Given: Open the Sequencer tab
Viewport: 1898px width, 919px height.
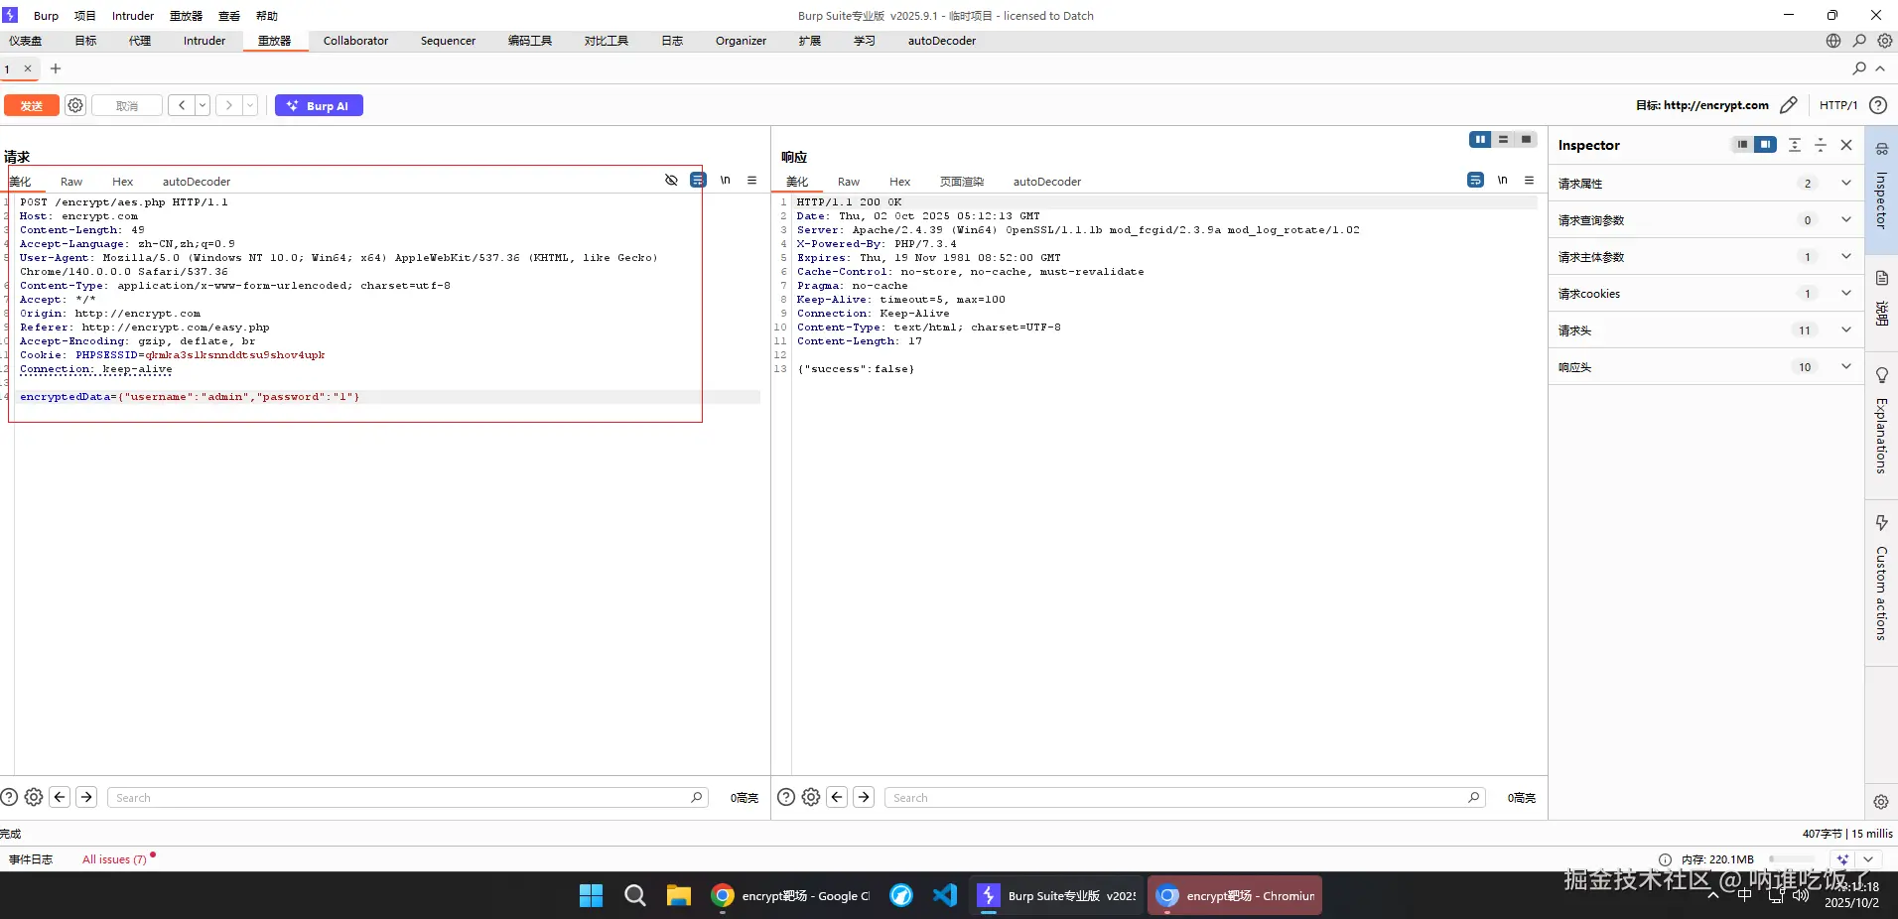Looking at the screenshot, I should 448,41.
